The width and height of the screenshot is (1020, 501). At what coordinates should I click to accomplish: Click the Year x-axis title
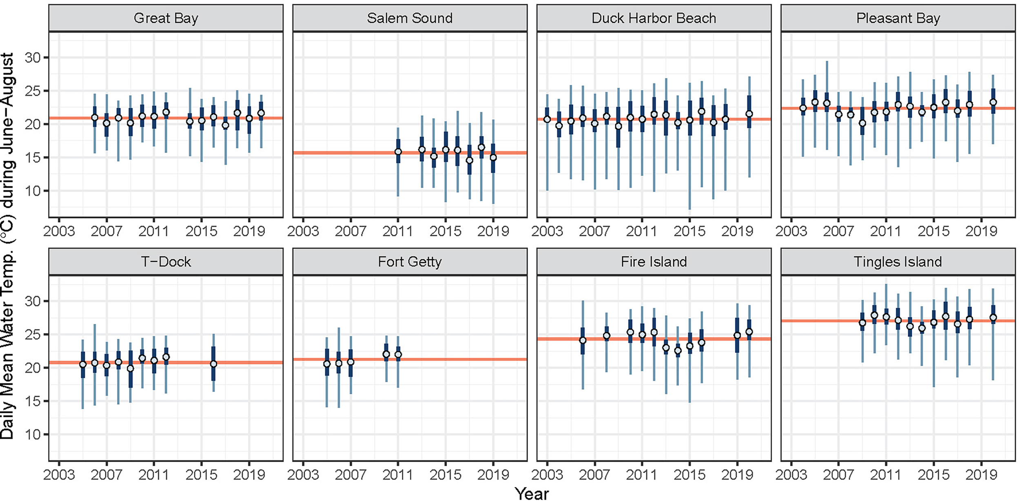point(532,493)
